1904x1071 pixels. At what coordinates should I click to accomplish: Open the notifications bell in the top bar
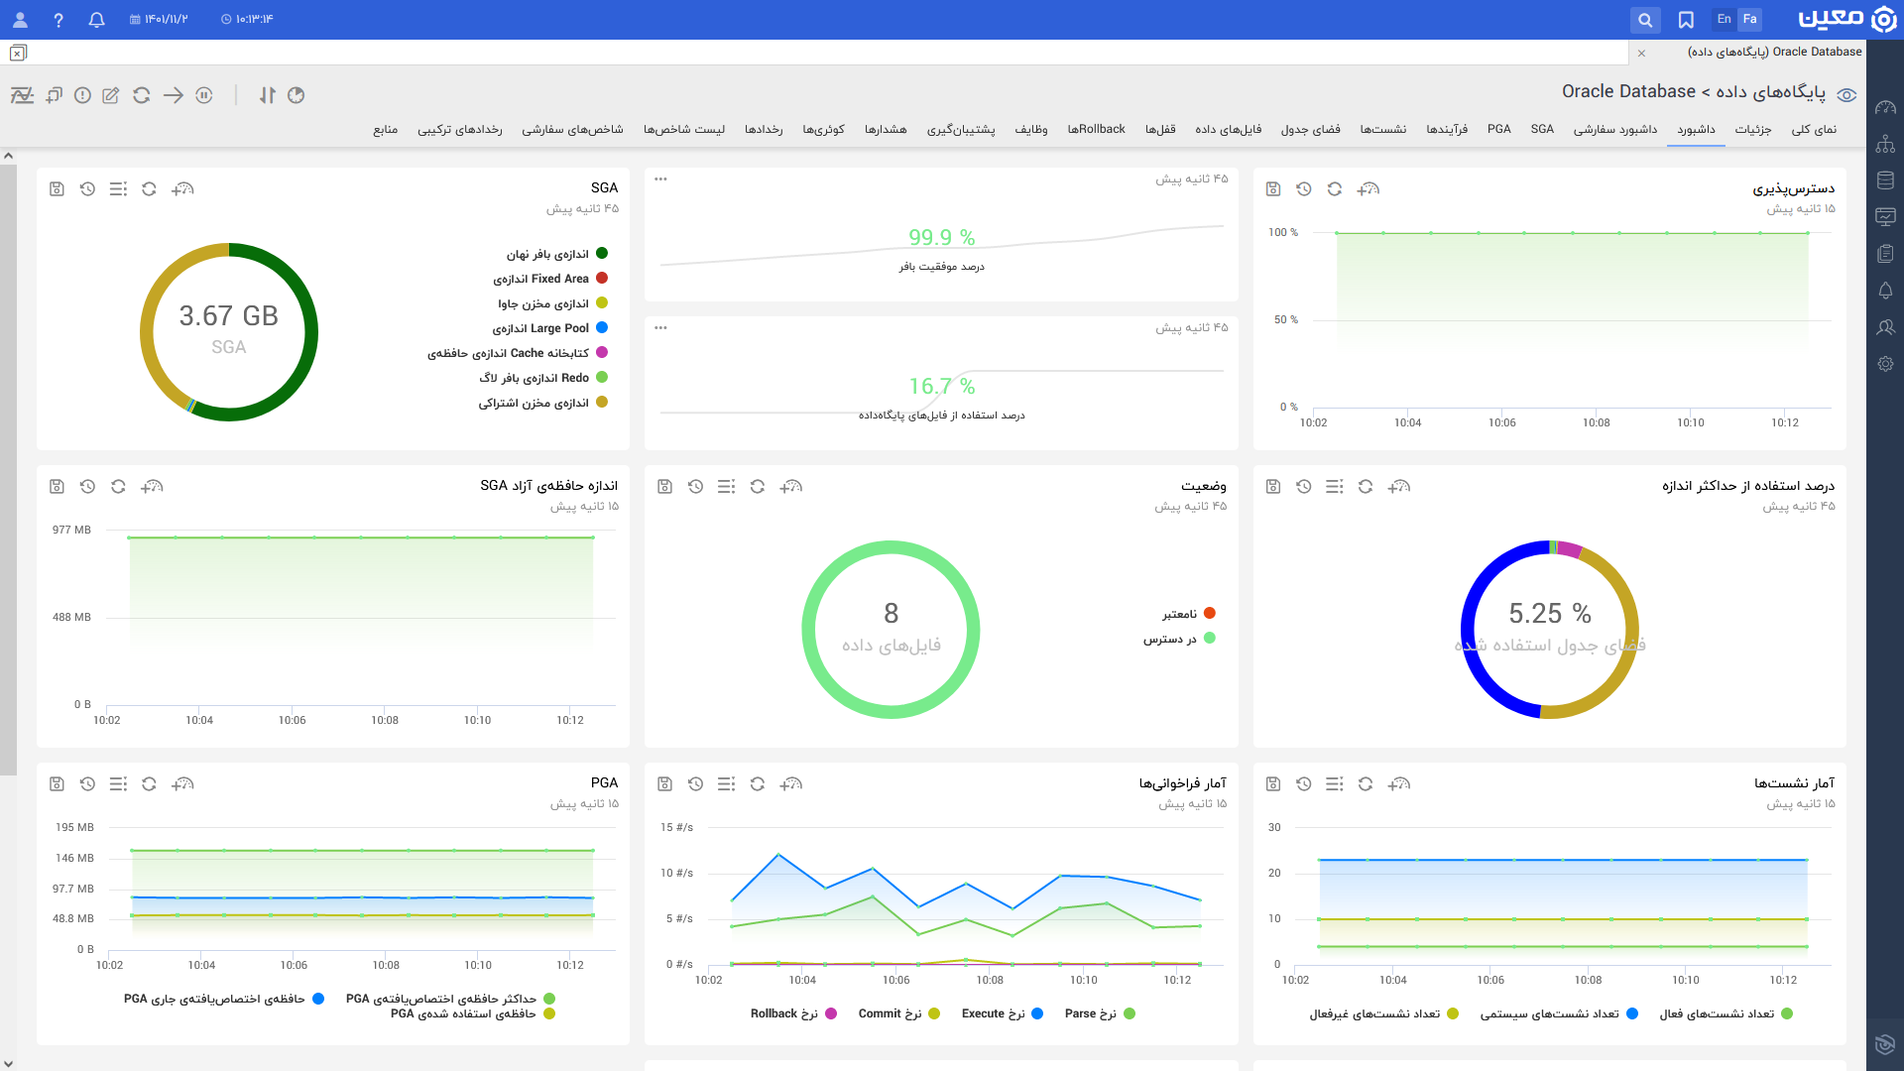[96, 20]
